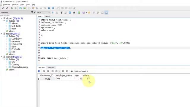Open configuration via the wrench icon
Screen dimensions: 190x107
point(57,8)
